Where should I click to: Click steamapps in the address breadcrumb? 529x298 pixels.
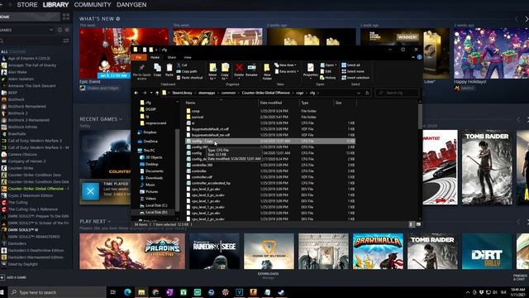(x=207, y=93)
